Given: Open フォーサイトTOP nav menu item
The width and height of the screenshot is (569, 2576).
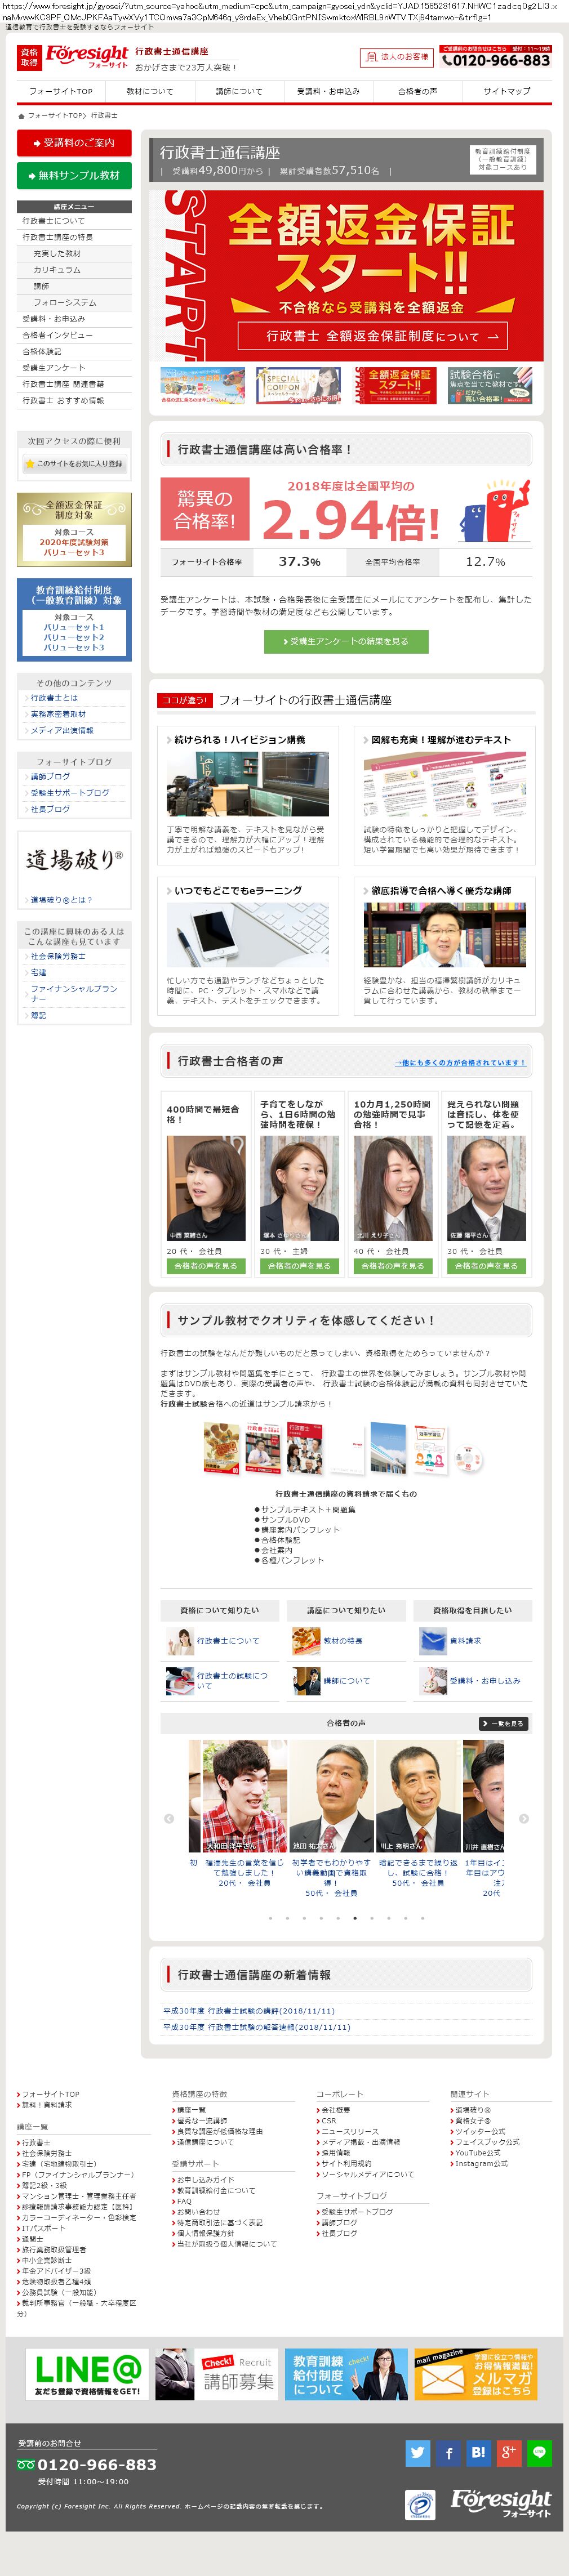Looking at the screenshot, I should tap(61, 91).
